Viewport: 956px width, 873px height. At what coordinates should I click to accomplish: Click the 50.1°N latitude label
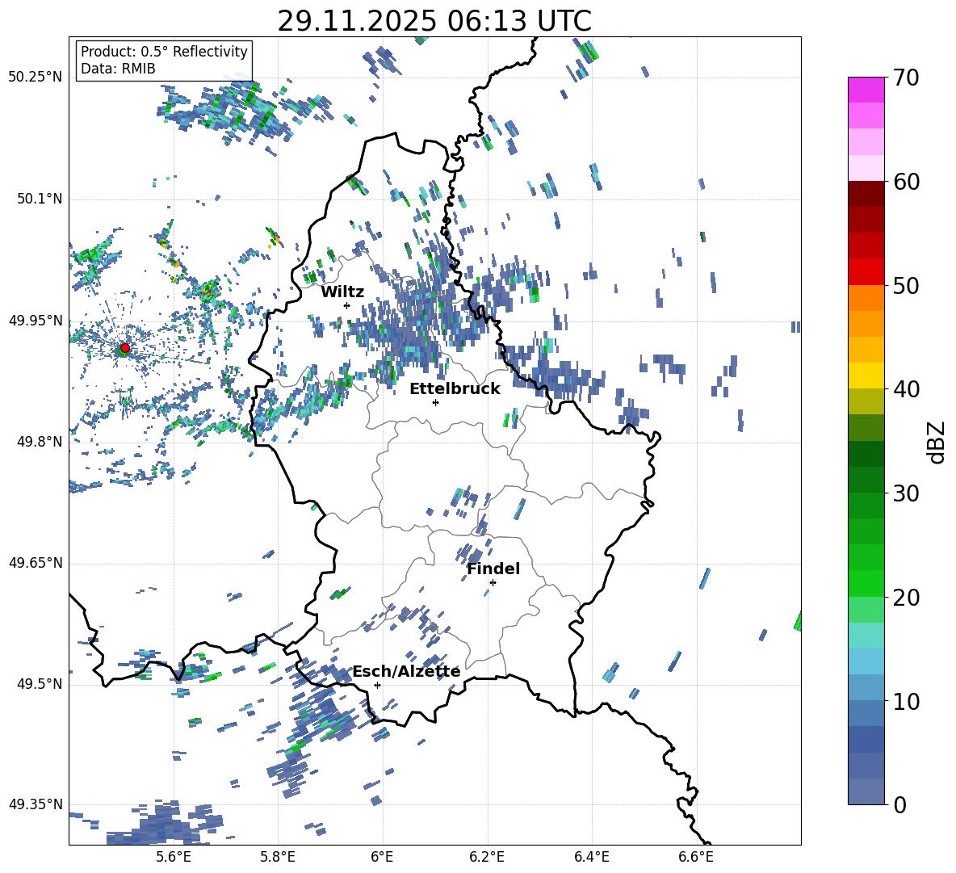pos(39,199)
